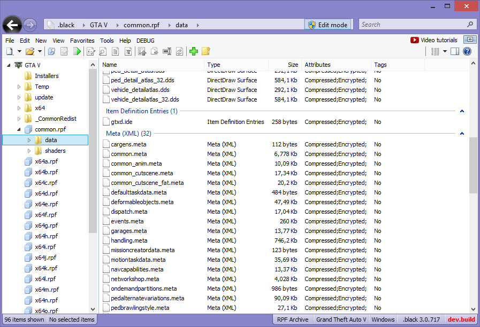Click the new file toolbar icon
The image size is (480, 327).
(x=10, y=51)
